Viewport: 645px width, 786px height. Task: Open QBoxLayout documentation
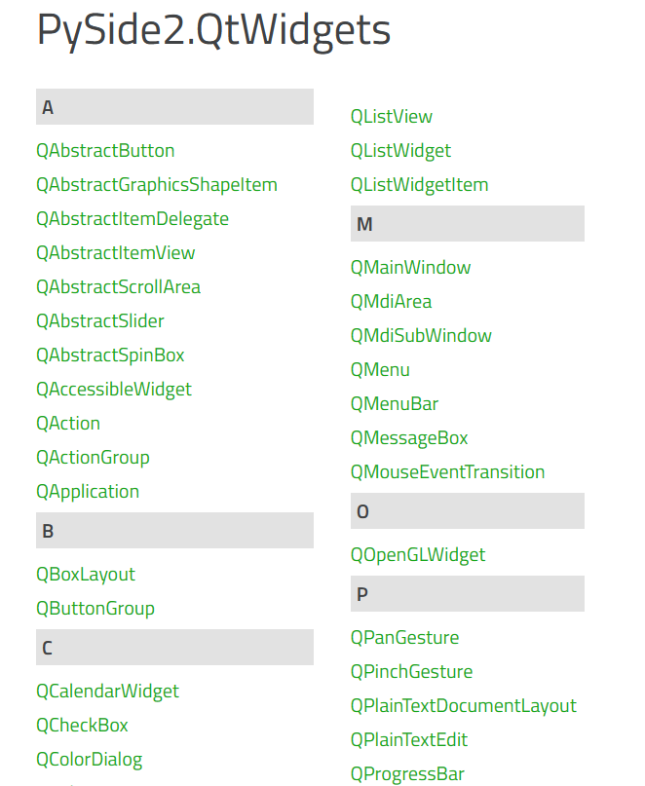tap(86, 575)
